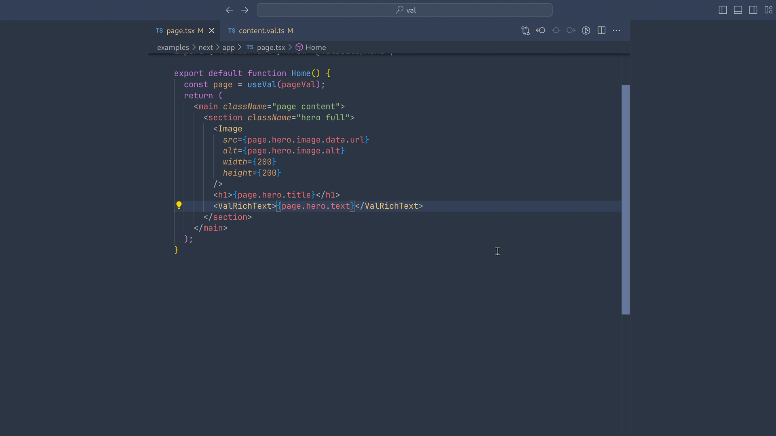The image size is (776, 436).
Task: Go forward with the right arrow
Action: pyautogui.click(x=245, y=10)
